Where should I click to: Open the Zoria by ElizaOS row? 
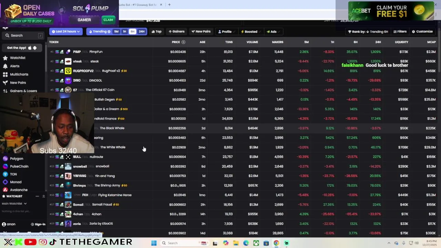pyautogui.click(x=243, y=224)
